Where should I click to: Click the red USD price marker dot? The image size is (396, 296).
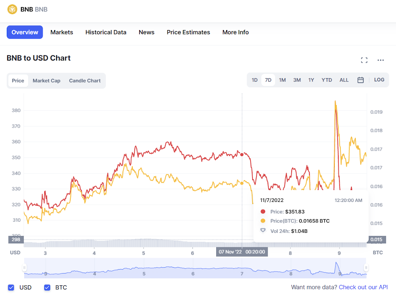242,155
